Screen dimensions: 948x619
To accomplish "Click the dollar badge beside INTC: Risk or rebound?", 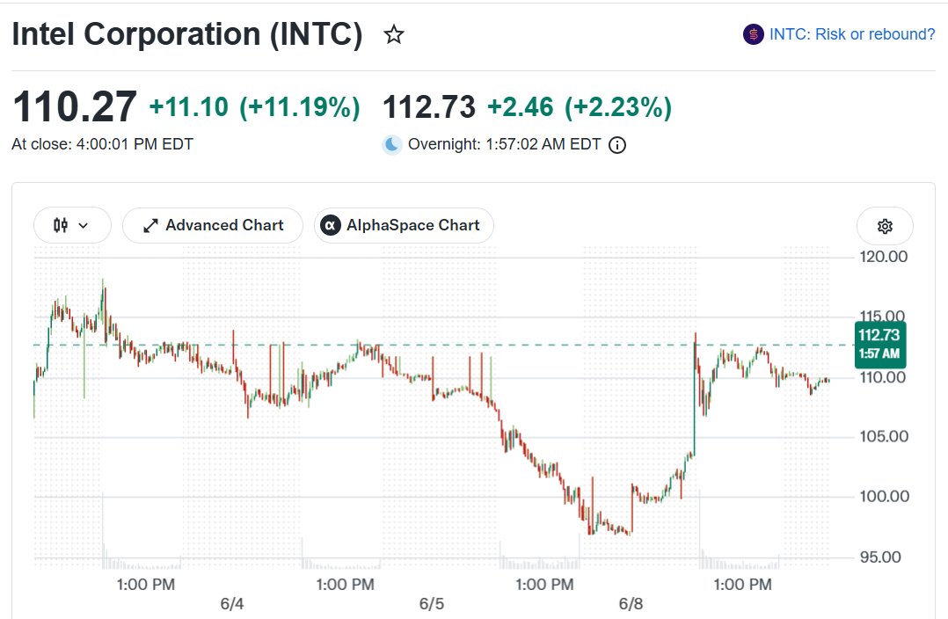I will coord(754,34).
